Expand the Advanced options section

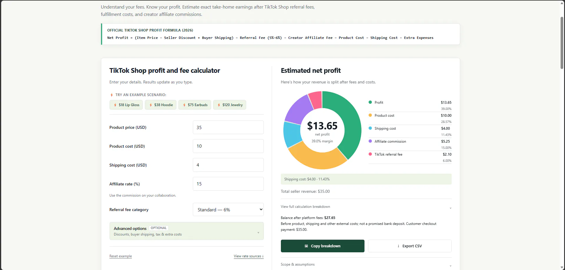tap(186, 231)
